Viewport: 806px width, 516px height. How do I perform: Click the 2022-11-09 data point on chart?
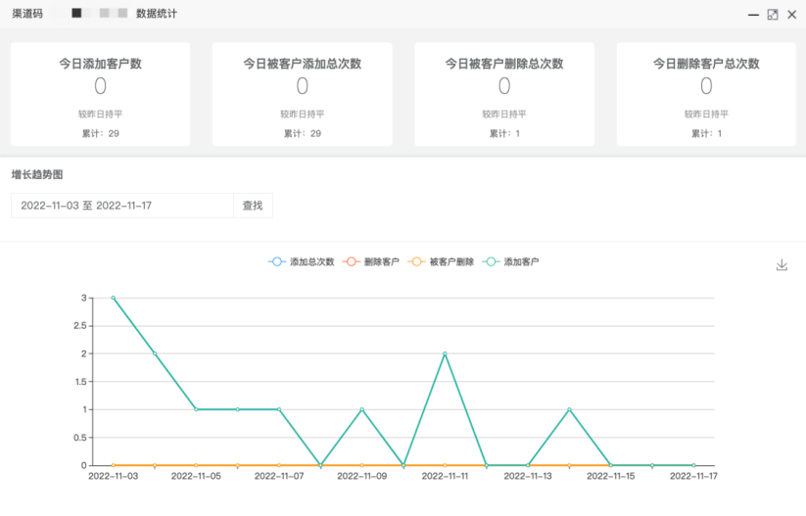(x=361, y=409)
